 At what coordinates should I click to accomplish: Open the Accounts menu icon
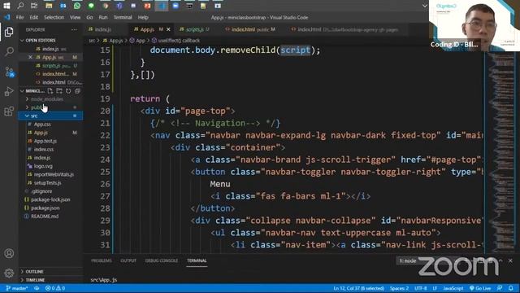[9, 253]
